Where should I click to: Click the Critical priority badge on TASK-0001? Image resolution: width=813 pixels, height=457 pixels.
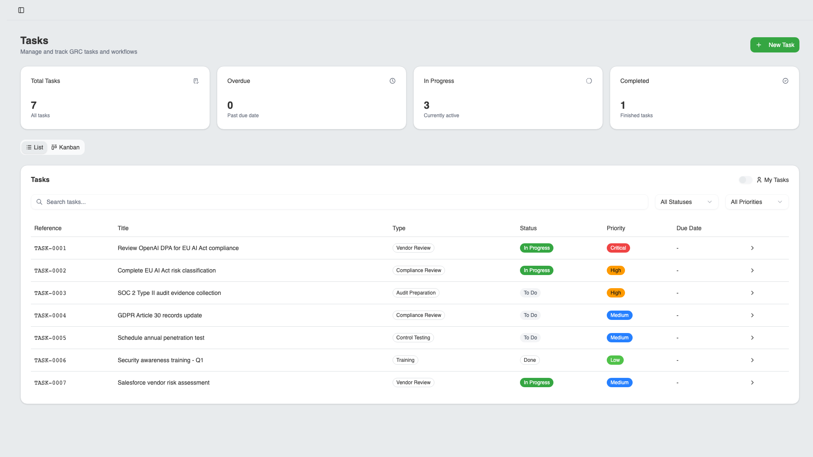(618, 248)
